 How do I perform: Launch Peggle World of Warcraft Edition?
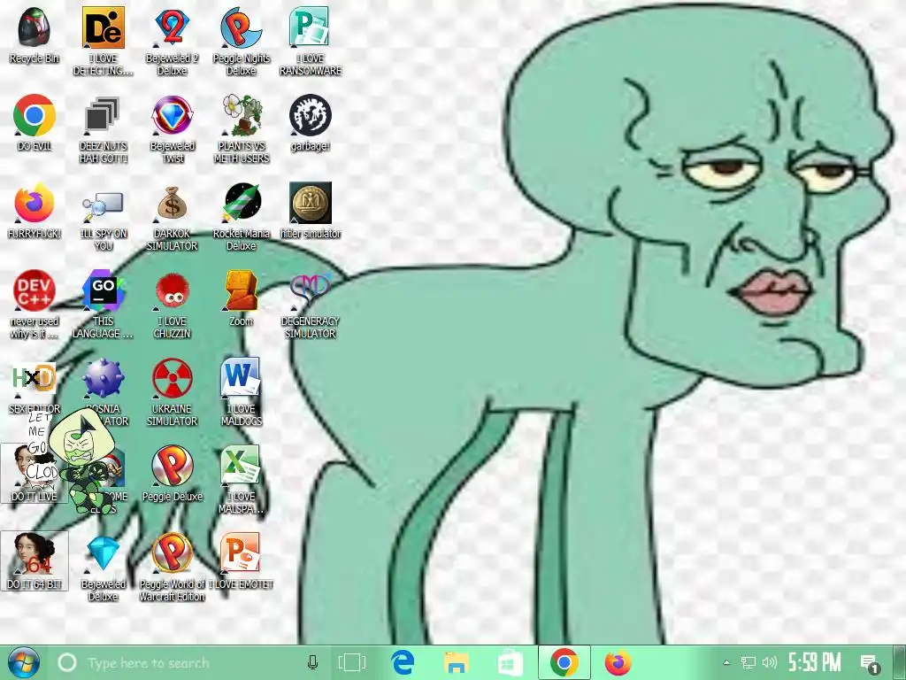pyautogui.click(x=173, y=567)
